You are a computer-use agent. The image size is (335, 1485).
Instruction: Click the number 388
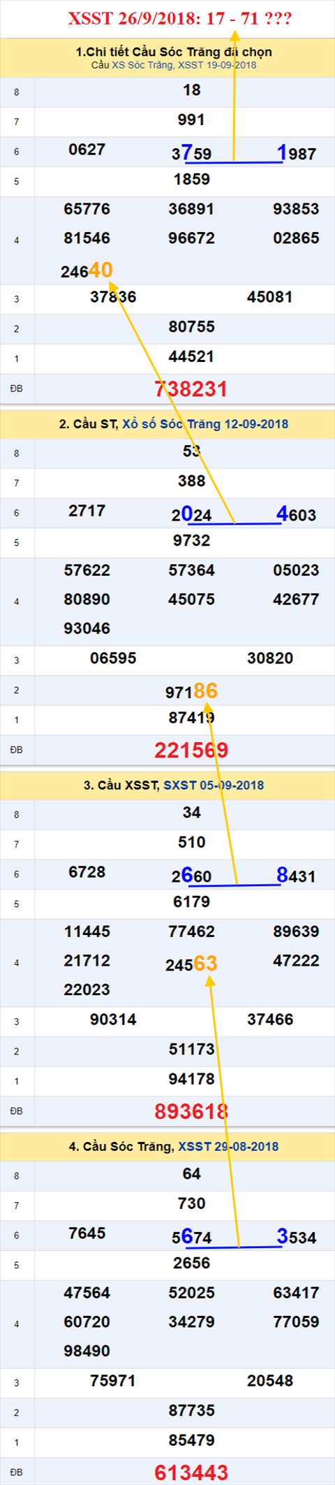tap(191, 481)
